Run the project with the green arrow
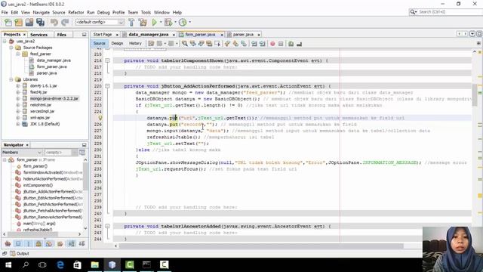483x272 pixels. coord(154,22)
